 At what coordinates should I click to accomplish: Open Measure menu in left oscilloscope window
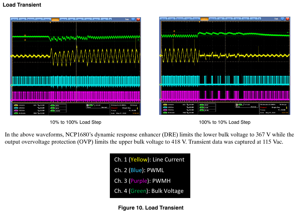coord(63,19)
